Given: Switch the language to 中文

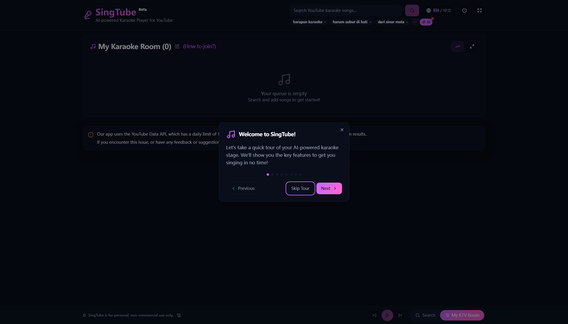Looking at the screenshot, I should point(447,10).
